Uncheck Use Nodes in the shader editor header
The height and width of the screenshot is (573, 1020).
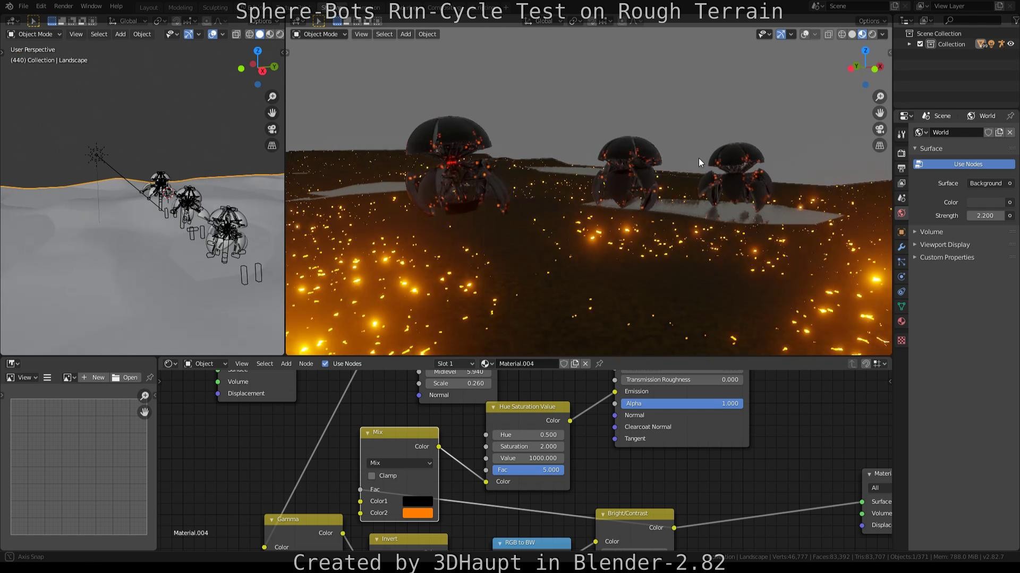325,363
